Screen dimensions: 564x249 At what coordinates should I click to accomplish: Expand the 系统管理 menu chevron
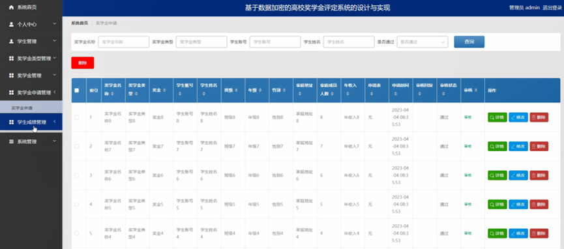[54, 141]
